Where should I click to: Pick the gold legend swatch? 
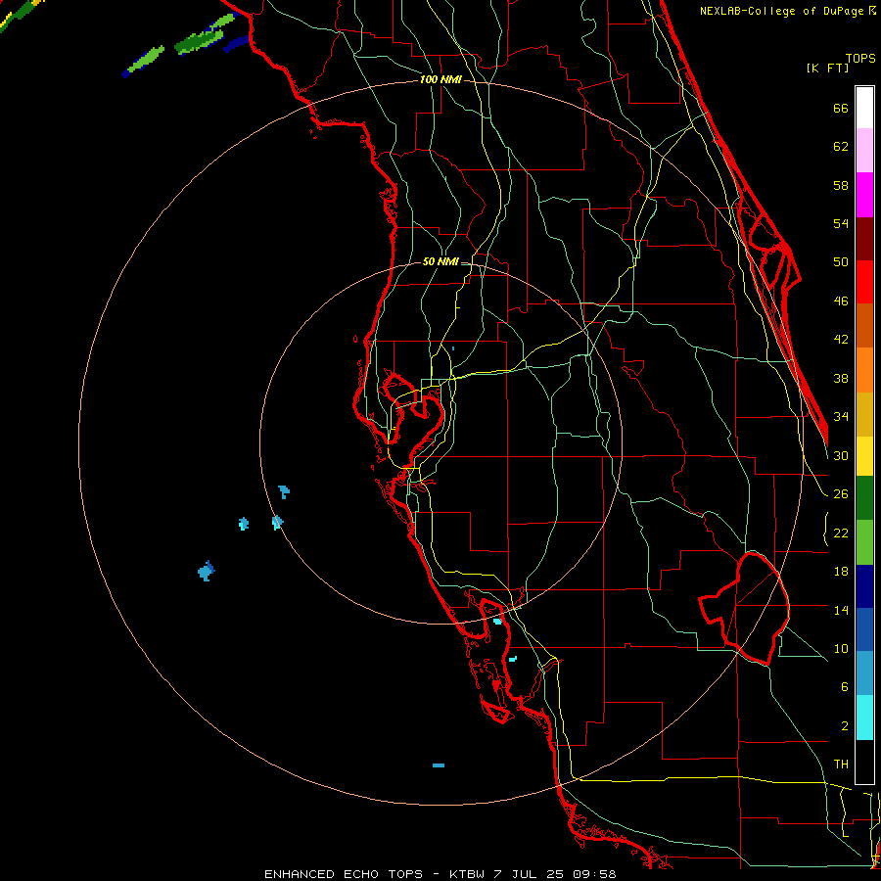864,414
